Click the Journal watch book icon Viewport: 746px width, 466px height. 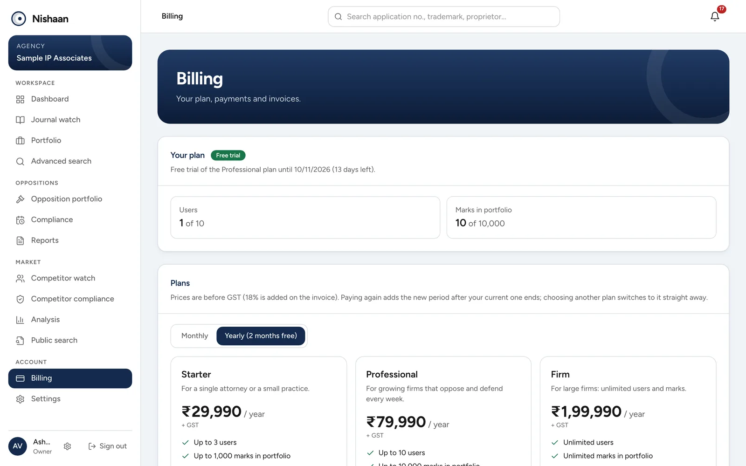coord(20,120)
